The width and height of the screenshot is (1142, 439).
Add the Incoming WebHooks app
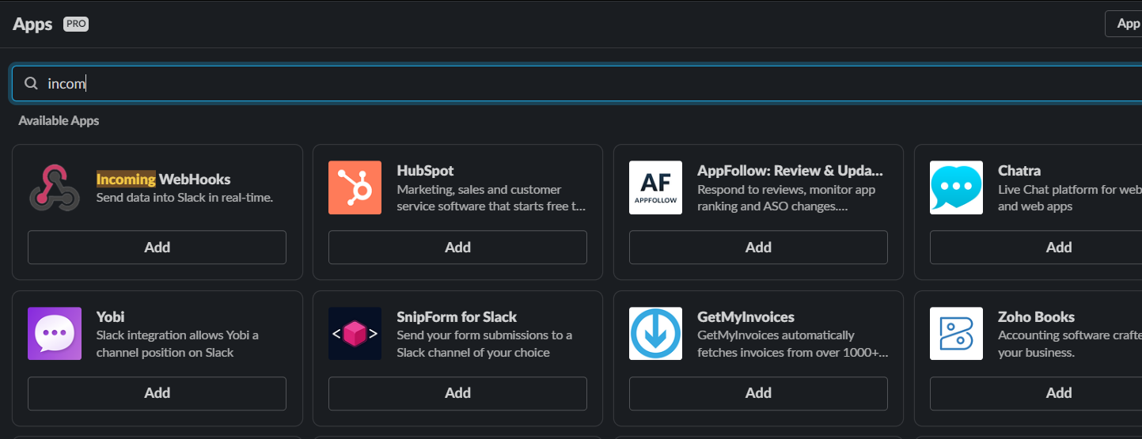[x=157, y=247]
